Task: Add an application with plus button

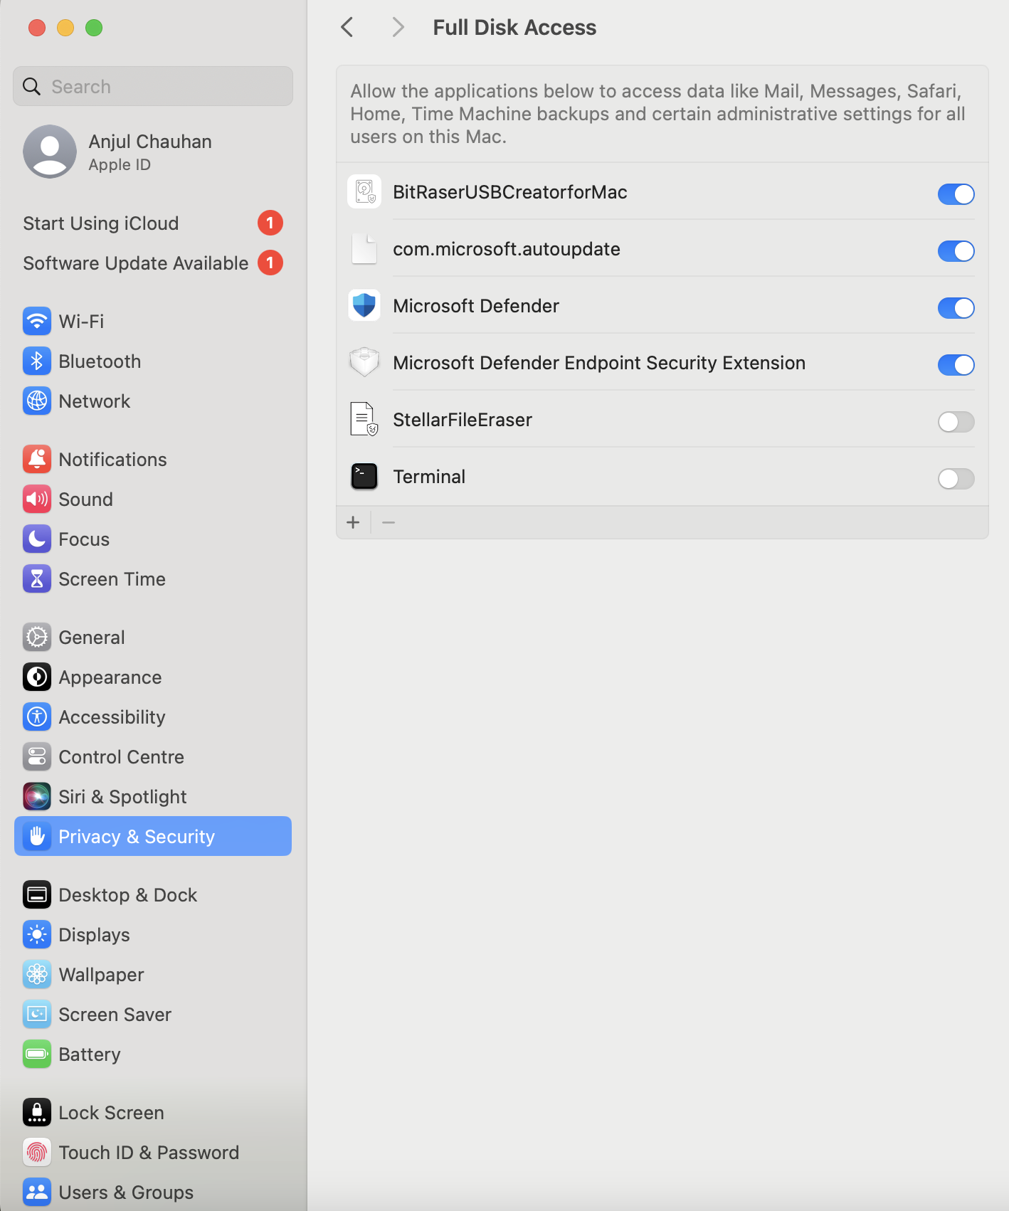Action: tap(353, 523)
